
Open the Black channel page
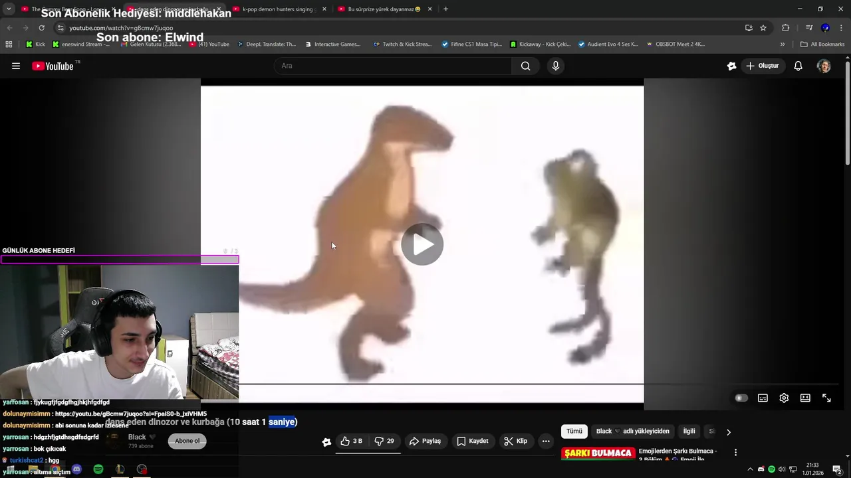(x=137, y=437)
